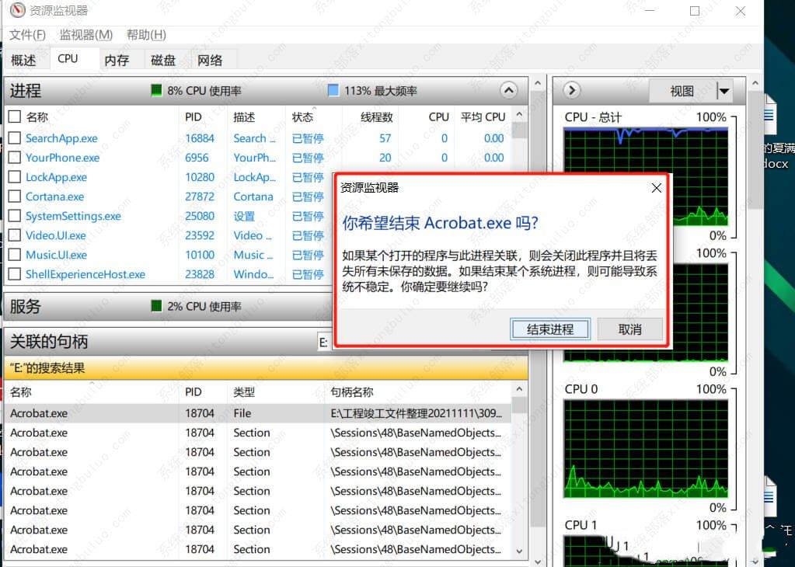Click the handle search field containing E:

point(325,343)
